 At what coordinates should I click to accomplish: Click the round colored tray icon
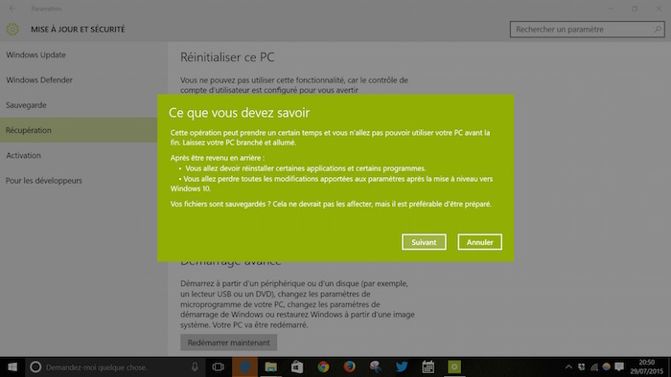tap(607, 366)
